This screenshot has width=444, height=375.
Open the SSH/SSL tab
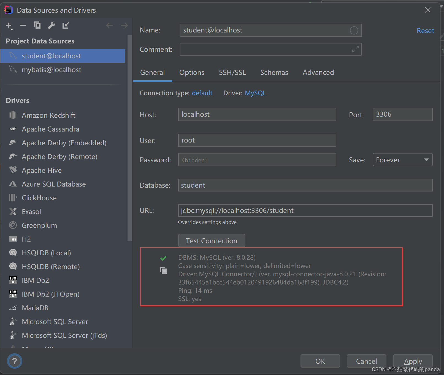click(232, 72)
